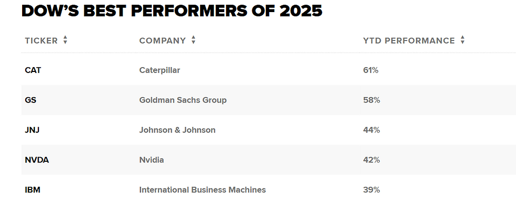Click Goldman Sachs Group company name

click(183, 100)
